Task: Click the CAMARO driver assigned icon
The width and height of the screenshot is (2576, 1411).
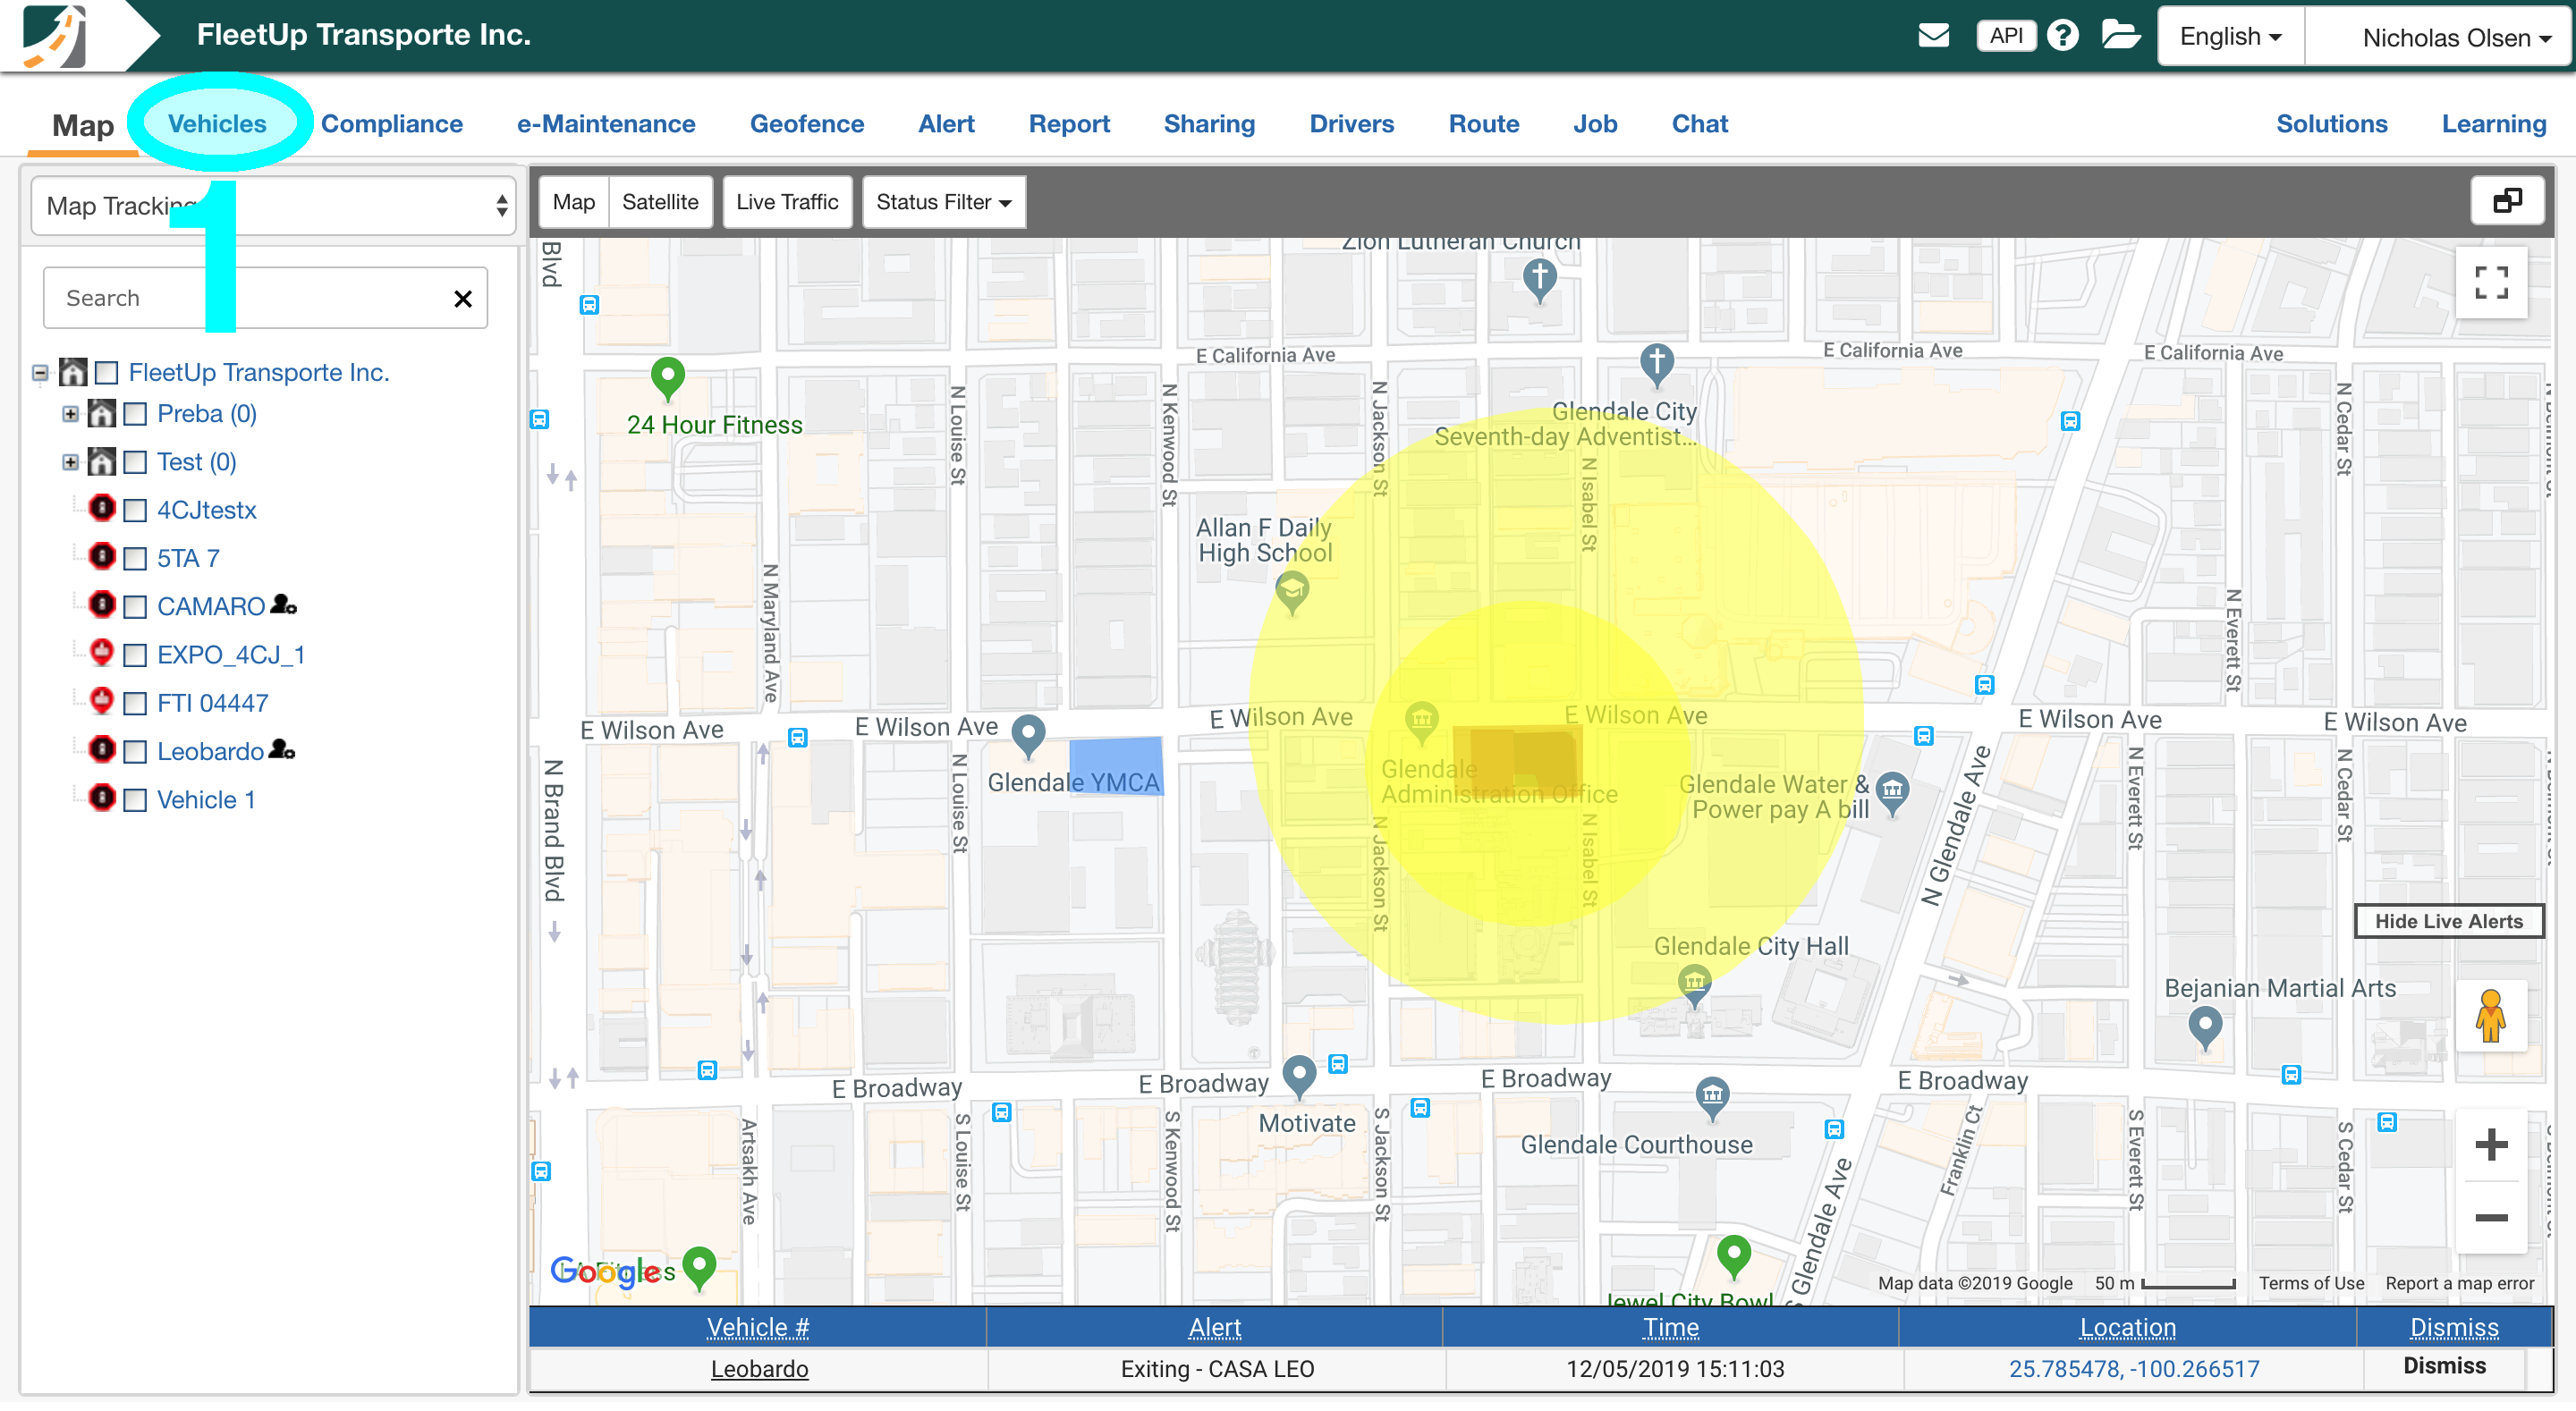Action: [284, 604]
